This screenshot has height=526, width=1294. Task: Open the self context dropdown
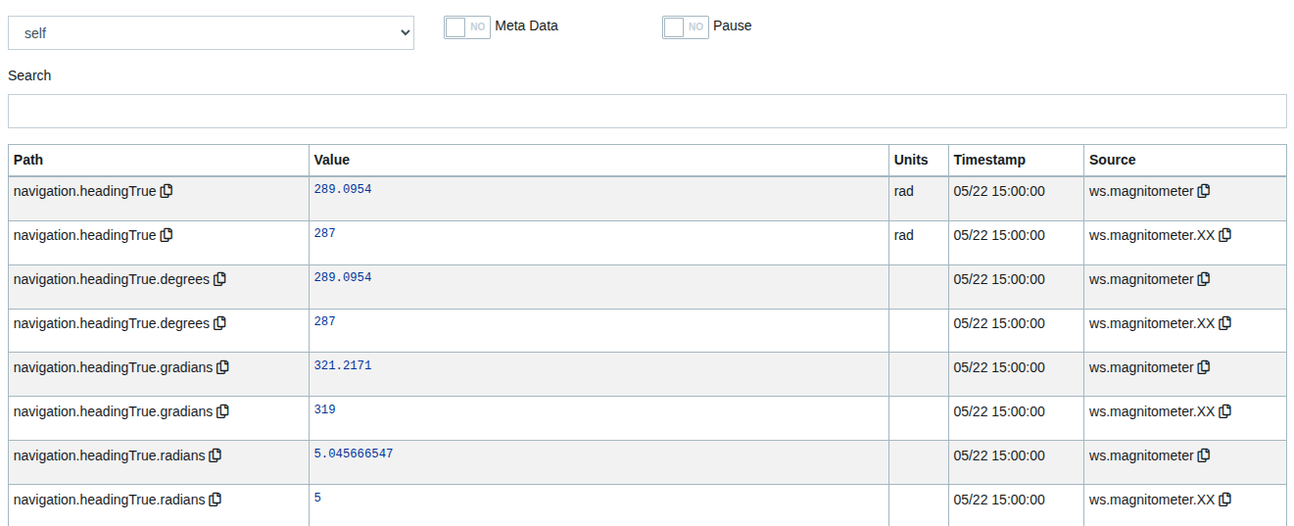tap(211, 32)
